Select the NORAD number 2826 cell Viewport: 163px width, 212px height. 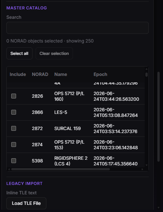coord(37,96)
